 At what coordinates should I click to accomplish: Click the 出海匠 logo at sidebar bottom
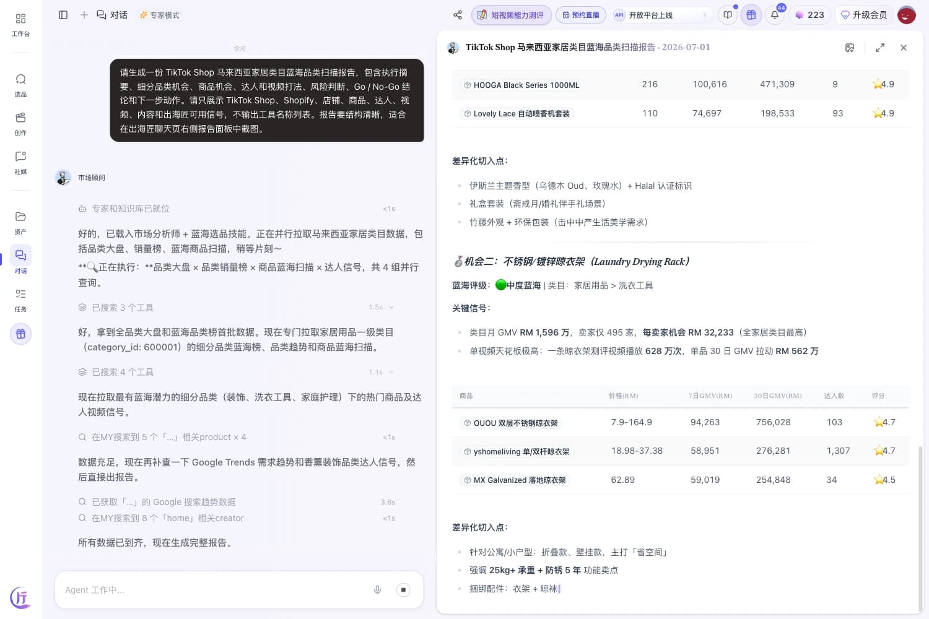click(x=20, y=598)
